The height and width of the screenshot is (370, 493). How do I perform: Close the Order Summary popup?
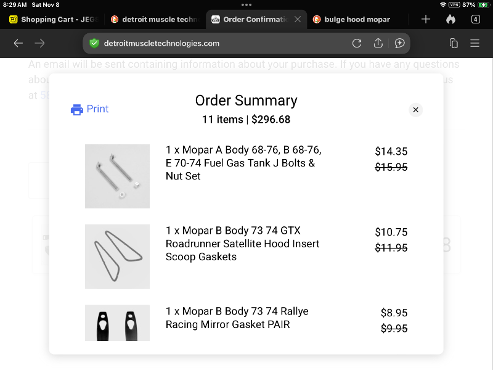(x=416, y=110)
